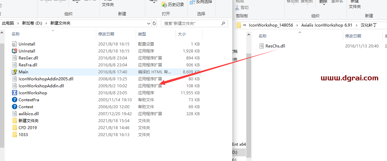Expand the chevron after 此电脑 in the breadcrumb
The height and width of the screenshot is (161, 387).
pyautogui.click(x=18, y=24)
